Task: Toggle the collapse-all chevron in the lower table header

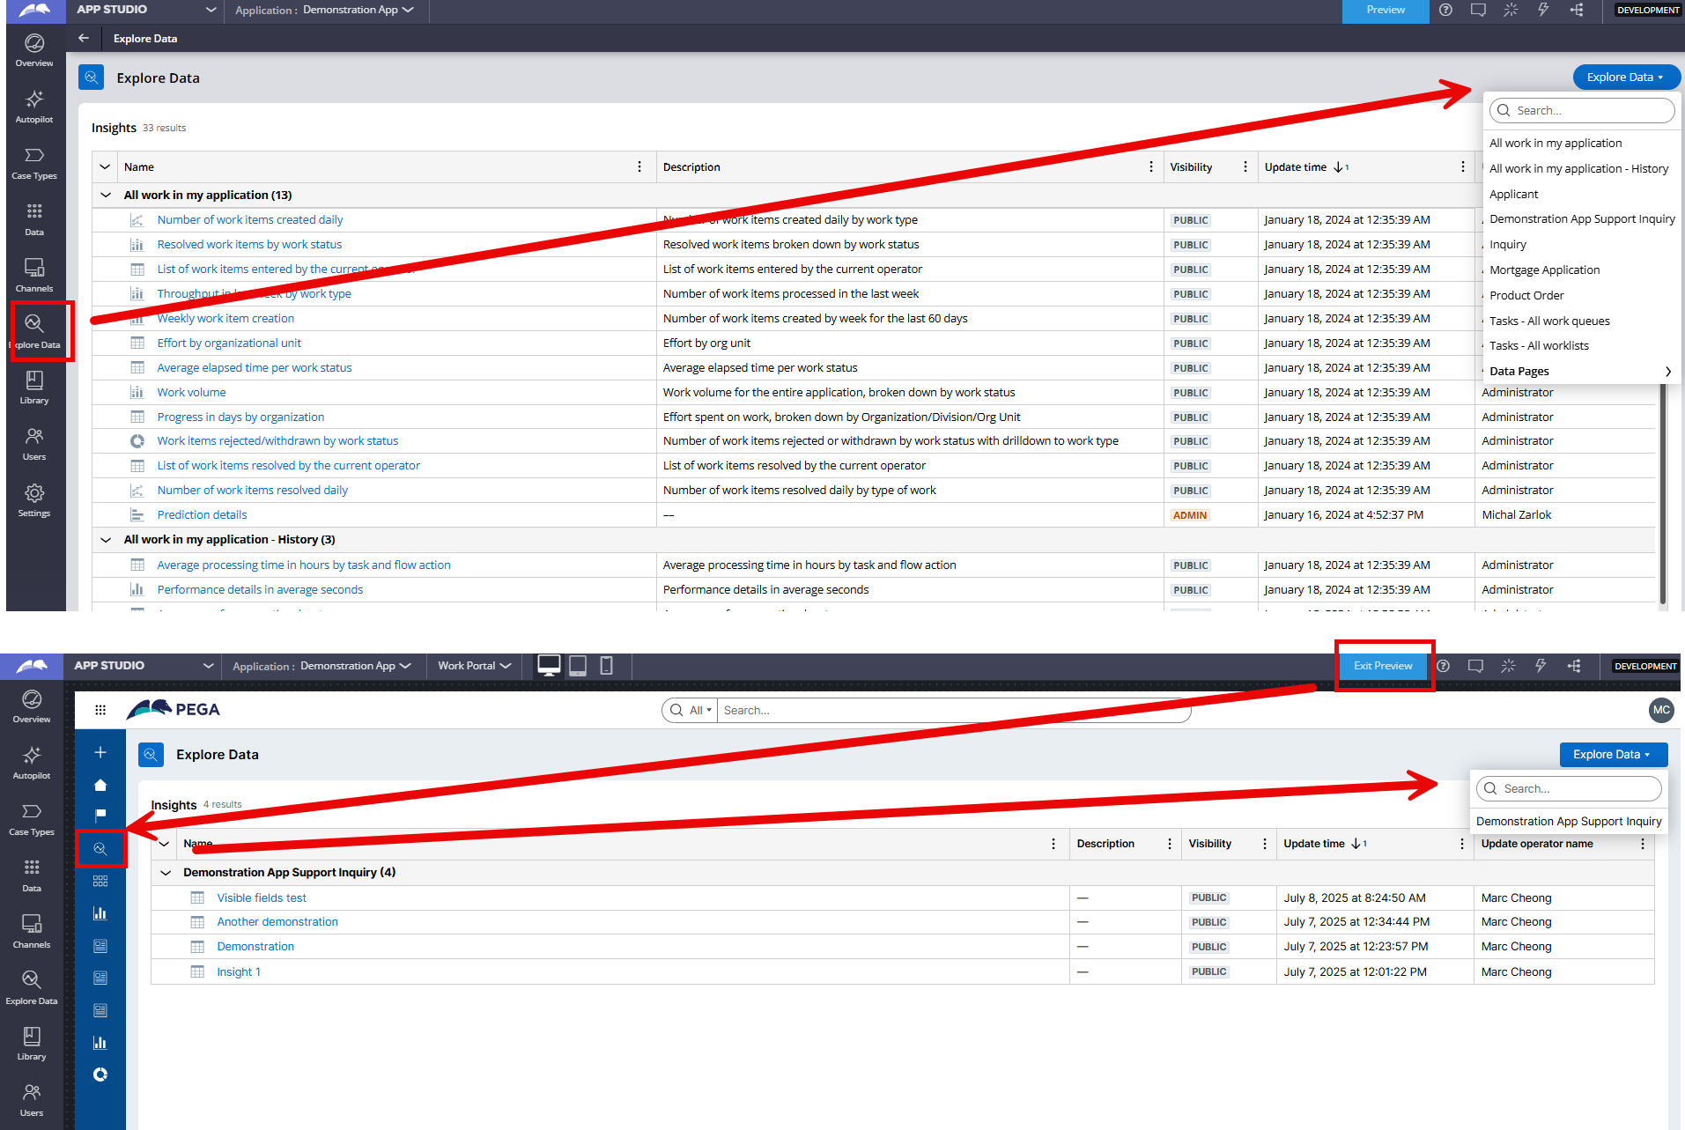Action: [x=164, y=844]
